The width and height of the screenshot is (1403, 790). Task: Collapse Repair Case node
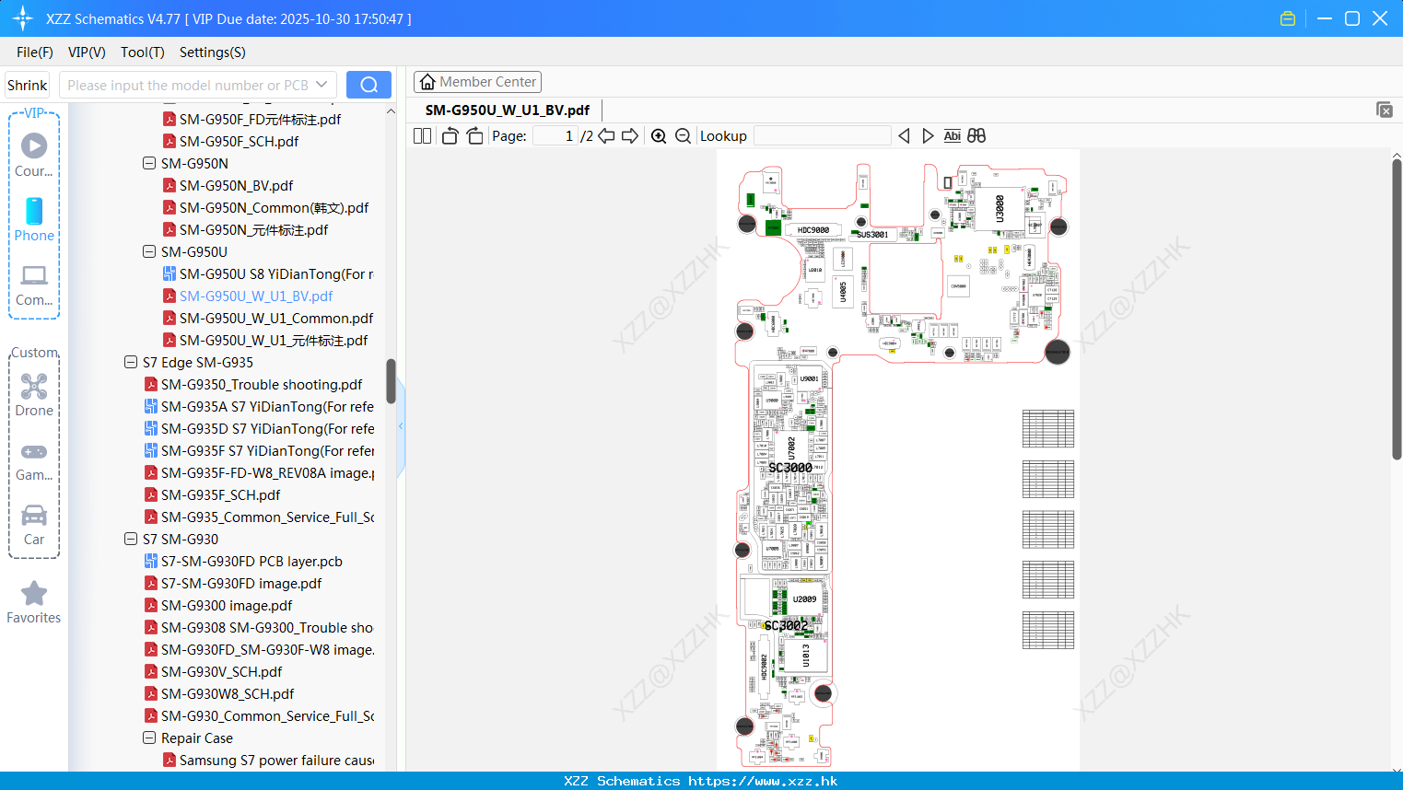(x=149, y=738)
